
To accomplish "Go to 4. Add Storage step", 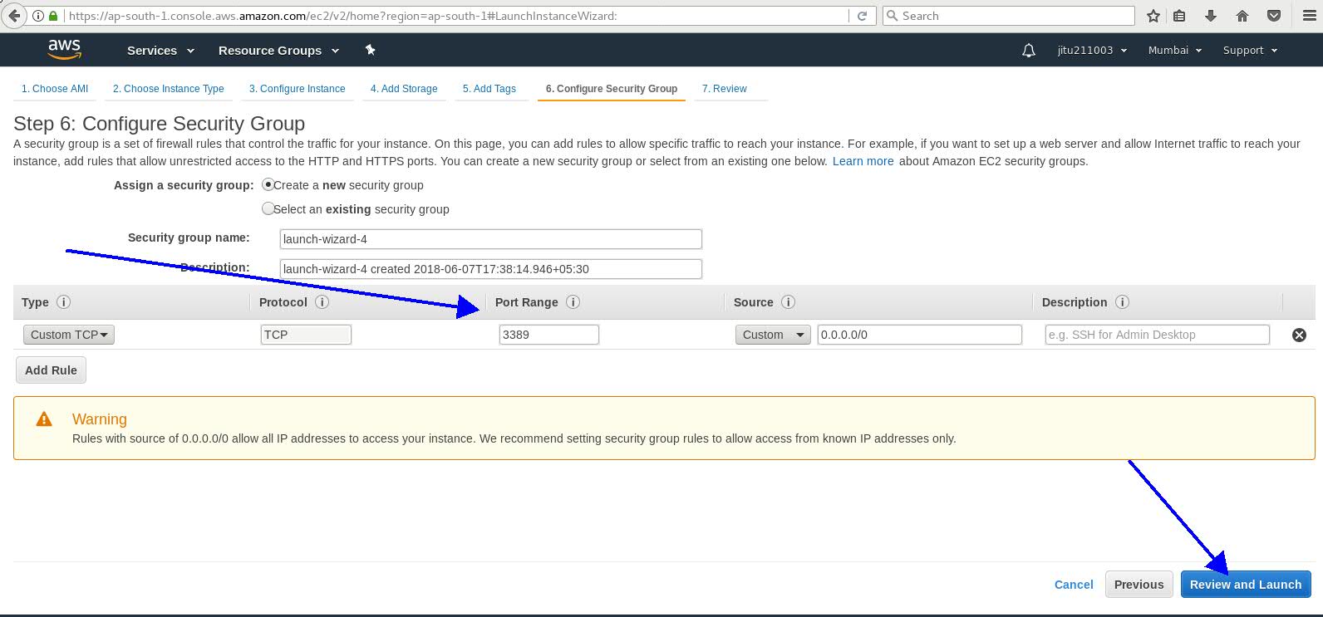I will 404,89.
